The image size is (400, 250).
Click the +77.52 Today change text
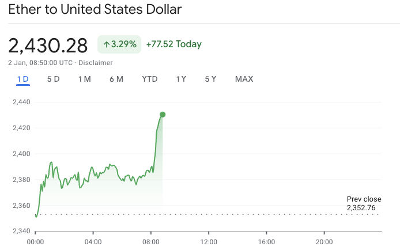point(173,44)
